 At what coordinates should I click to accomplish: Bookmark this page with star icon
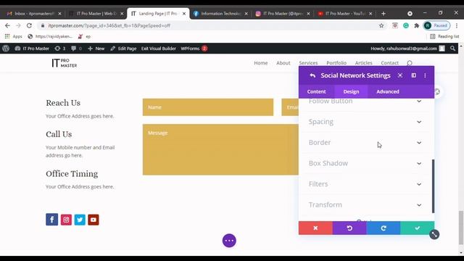[381, 26]
